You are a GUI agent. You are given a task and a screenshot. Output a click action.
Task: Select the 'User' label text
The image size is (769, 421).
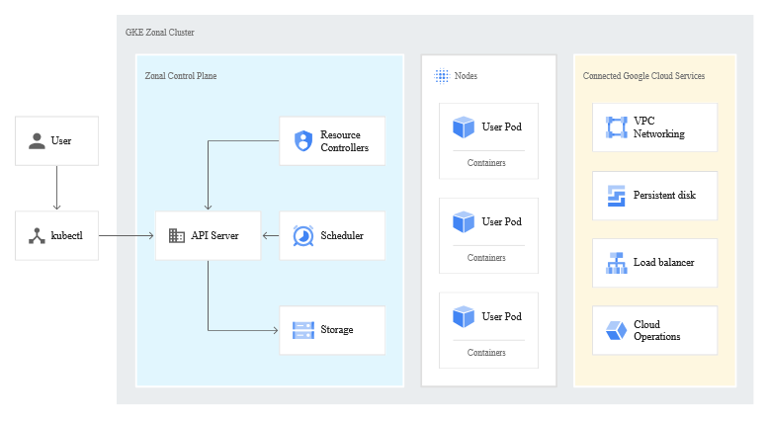coord(61,141)
